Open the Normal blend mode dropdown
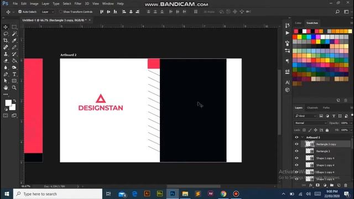The height and width of the screenshot is (199, 354). click(x=311, y=123)
